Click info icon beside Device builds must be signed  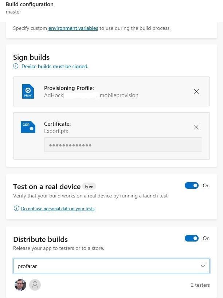(x=16, y=66)
